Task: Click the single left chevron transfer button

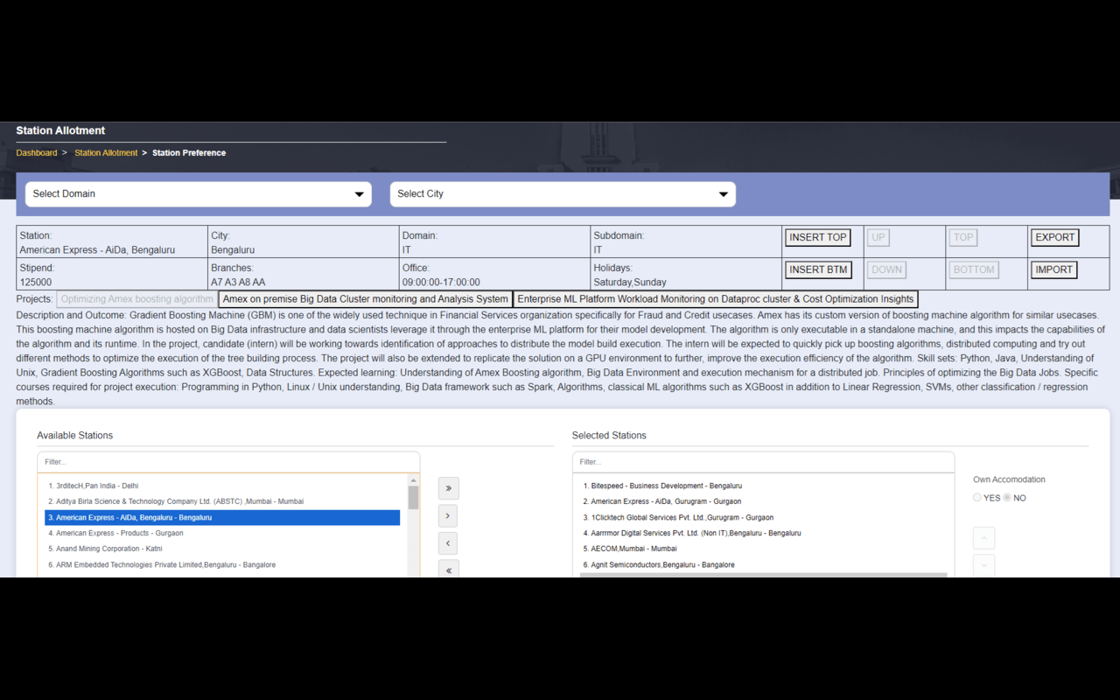Action: 448,544
